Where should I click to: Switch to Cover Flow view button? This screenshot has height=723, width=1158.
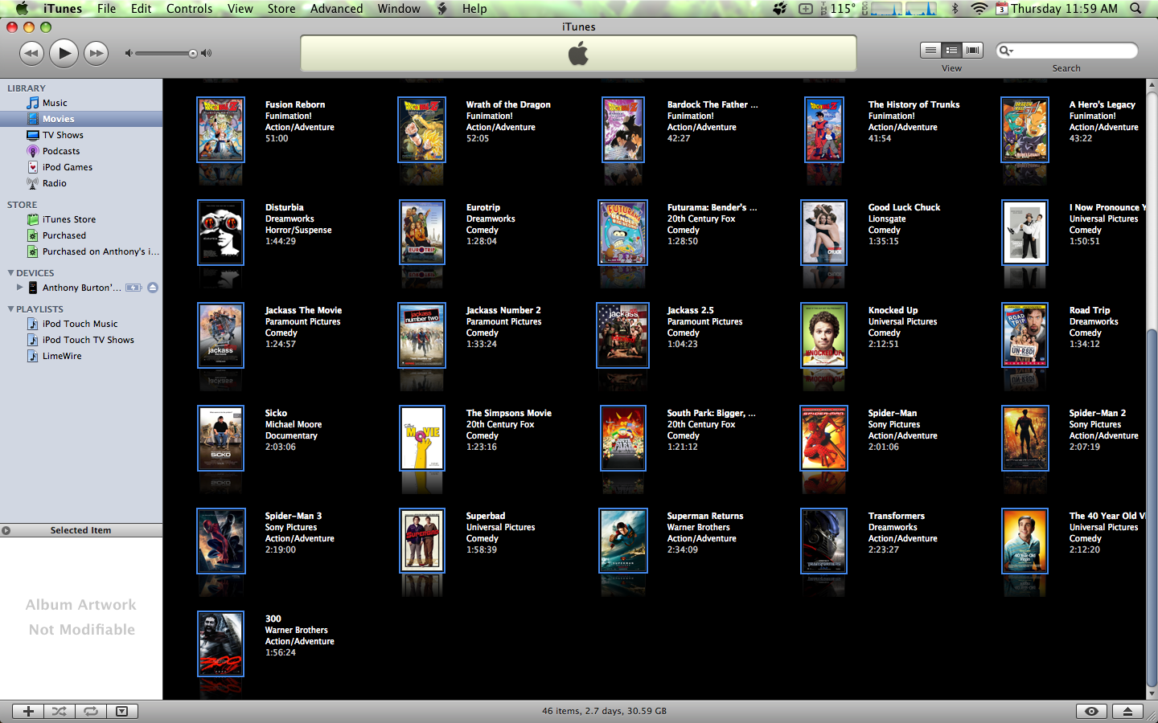973,50
